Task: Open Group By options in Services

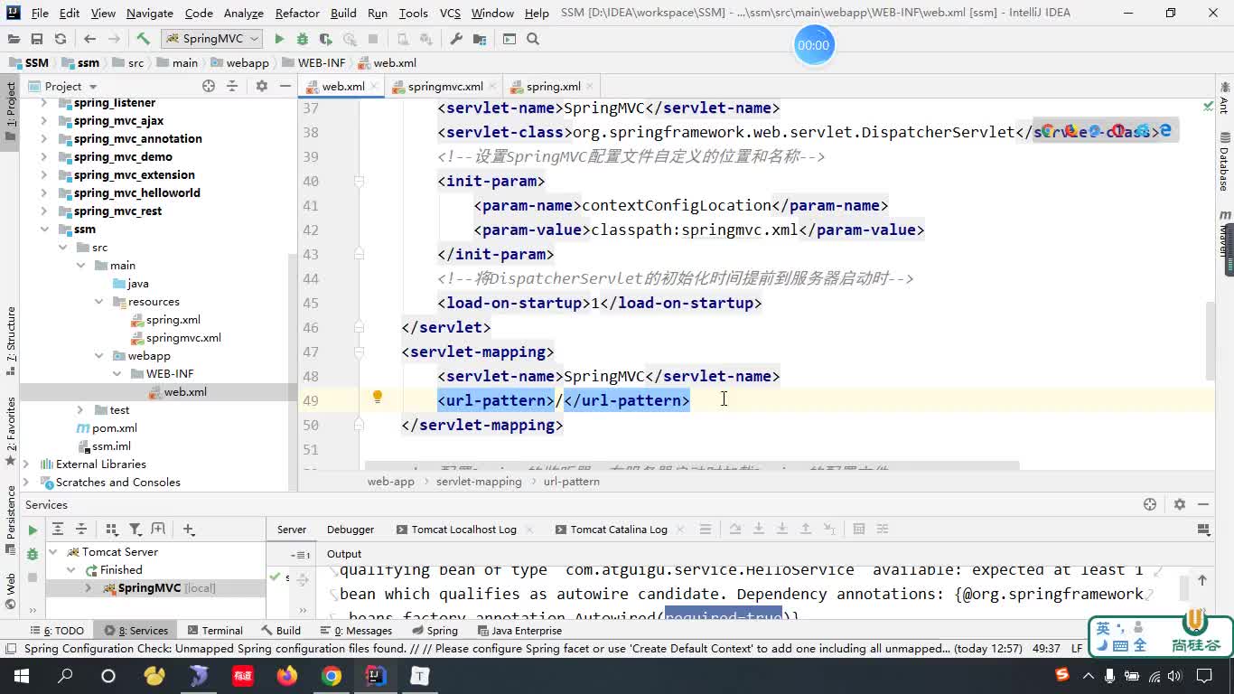Action: pyautogui.click(x=112, y=530)
